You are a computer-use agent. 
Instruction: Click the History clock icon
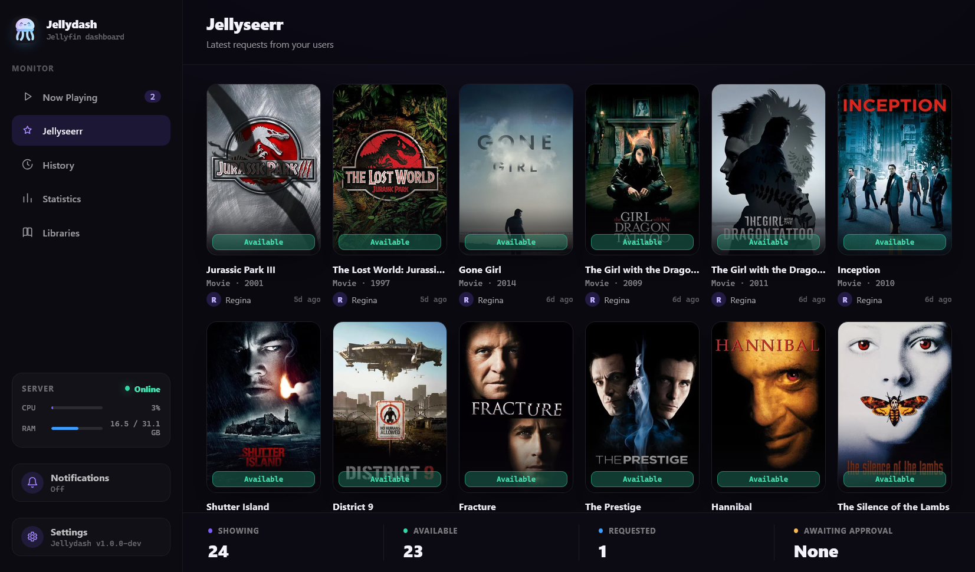[28, 165]
